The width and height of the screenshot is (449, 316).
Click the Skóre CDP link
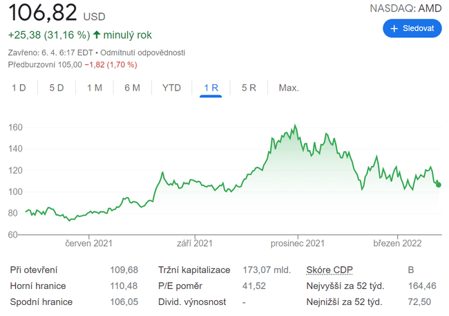click(x=329, y=269)
